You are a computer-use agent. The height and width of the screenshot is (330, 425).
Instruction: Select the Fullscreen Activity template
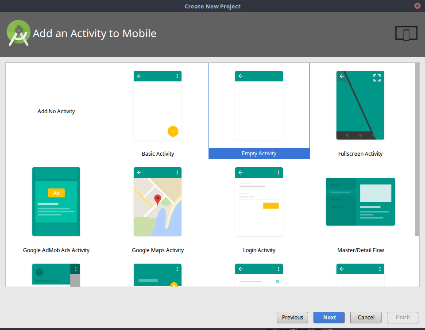point(360,105)
